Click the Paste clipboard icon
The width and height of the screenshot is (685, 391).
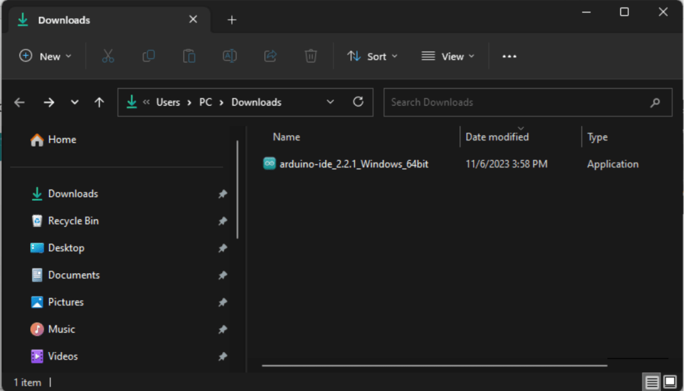coord(189,56)
